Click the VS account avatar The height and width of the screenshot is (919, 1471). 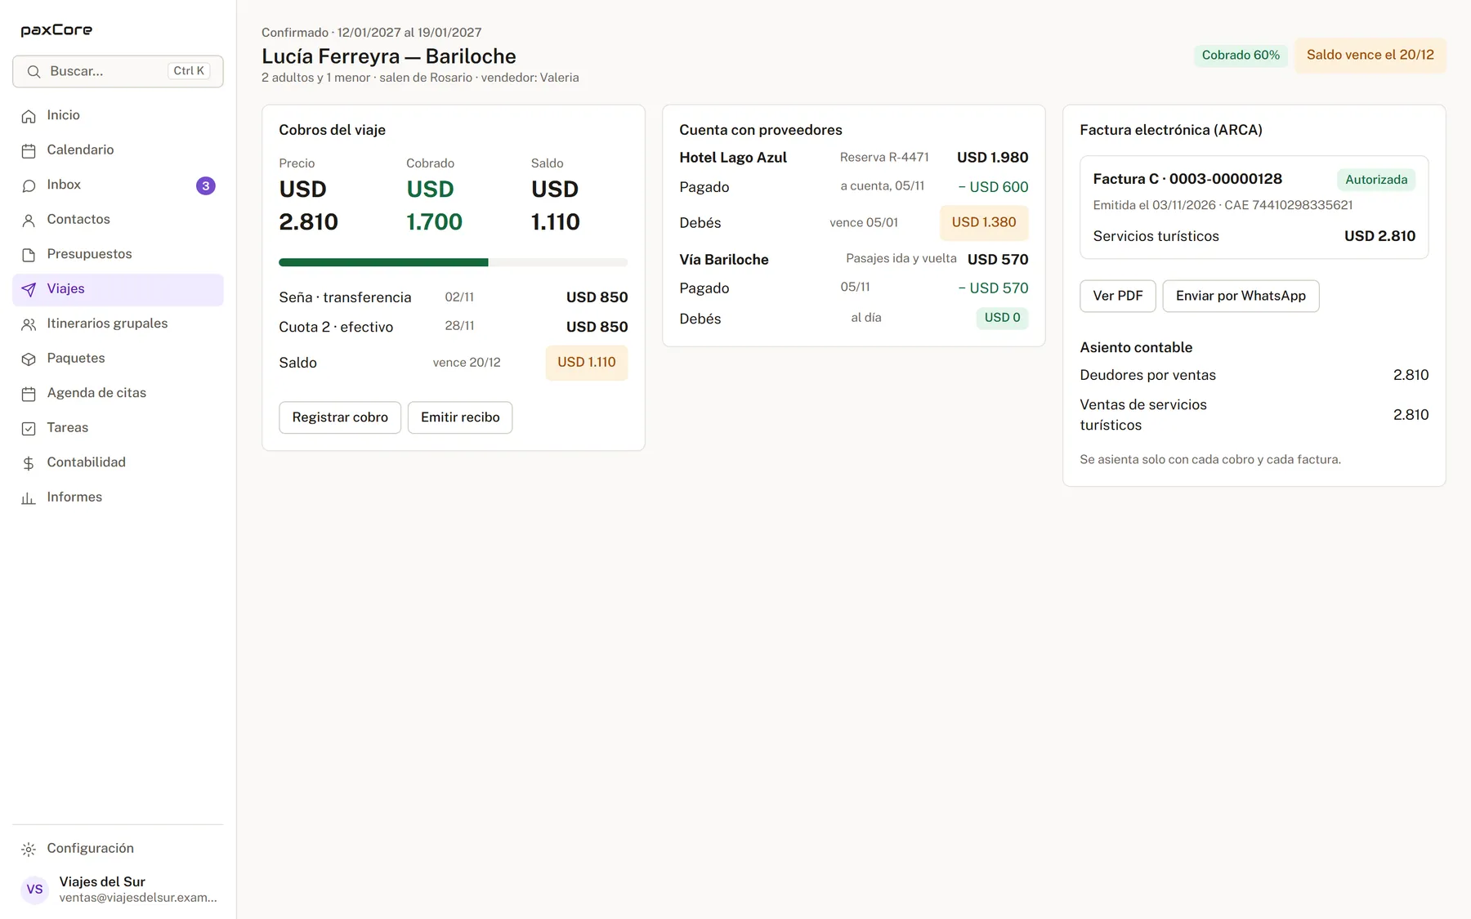tap(34, 890)
